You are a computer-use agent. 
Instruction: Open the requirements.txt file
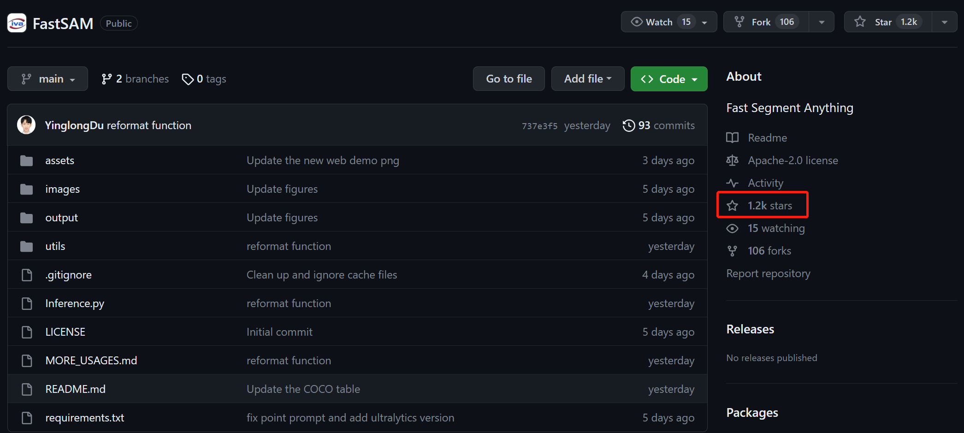(85, 418)
